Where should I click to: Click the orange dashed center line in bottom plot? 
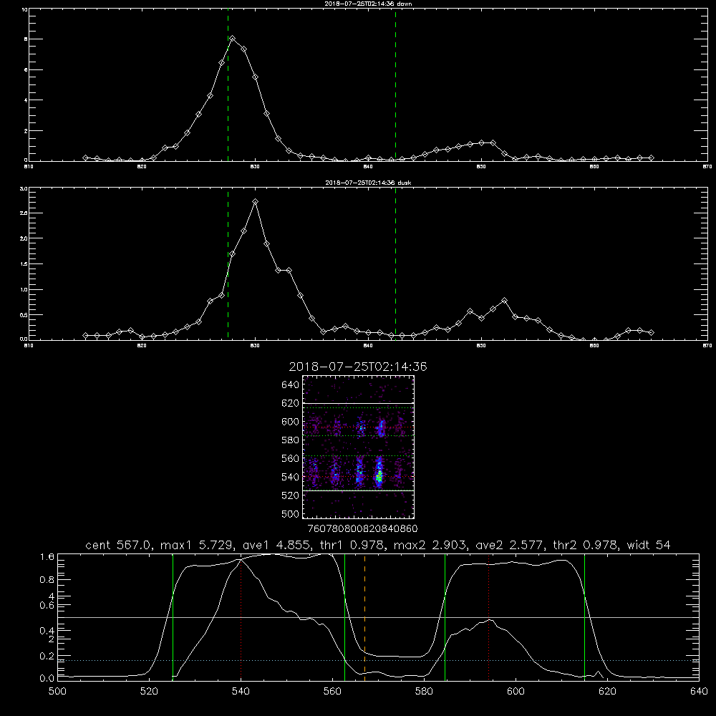[x=365, y=616]
